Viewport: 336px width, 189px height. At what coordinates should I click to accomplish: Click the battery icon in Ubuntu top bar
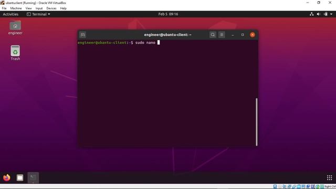[x=325, y=14]
